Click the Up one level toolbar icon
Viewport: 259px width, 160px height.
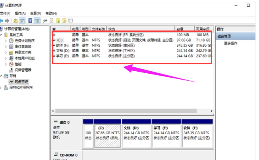click(15, 20)
